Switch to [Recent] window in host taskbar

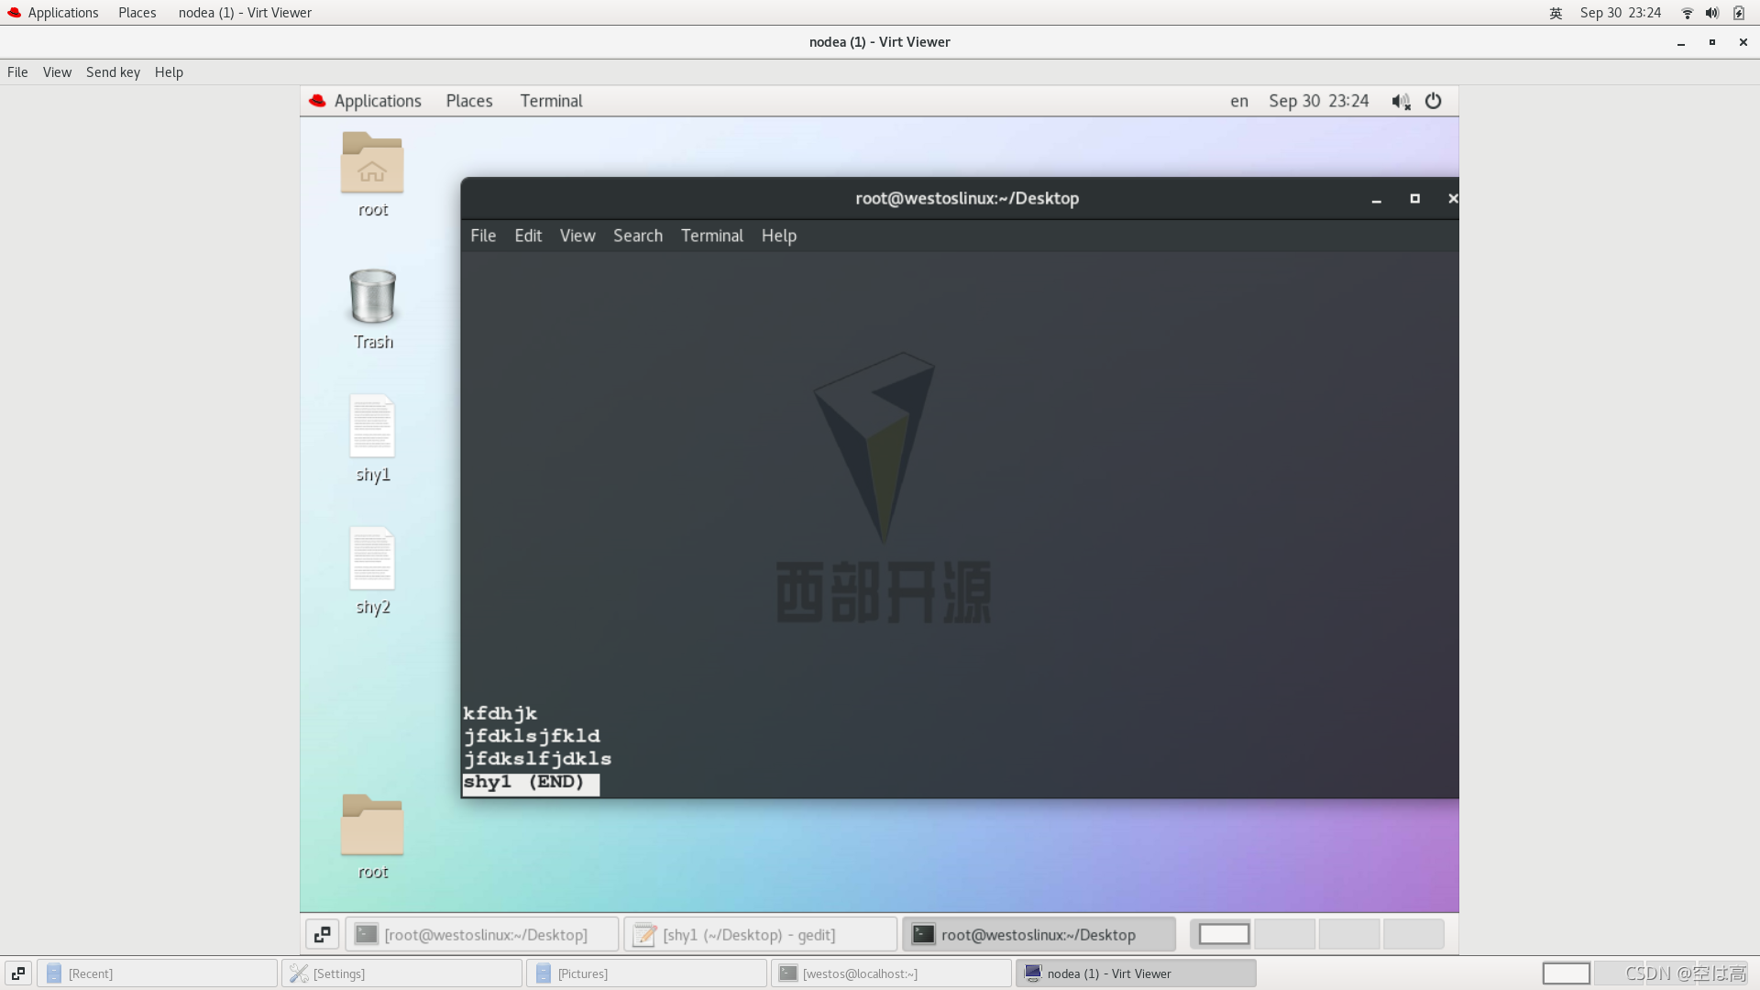[x=158, y=973]
